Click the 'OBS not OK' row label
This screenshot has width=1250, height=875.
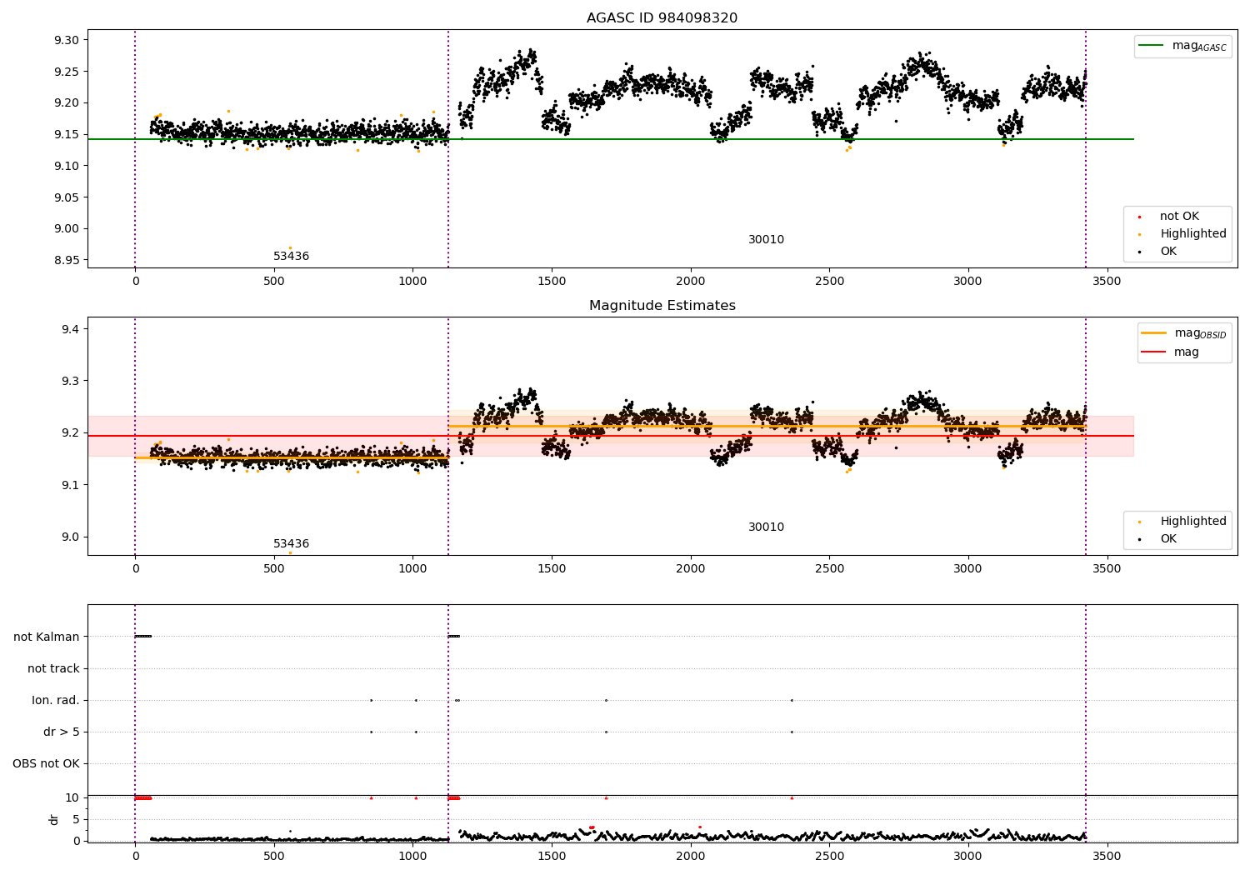pos(47,763)
